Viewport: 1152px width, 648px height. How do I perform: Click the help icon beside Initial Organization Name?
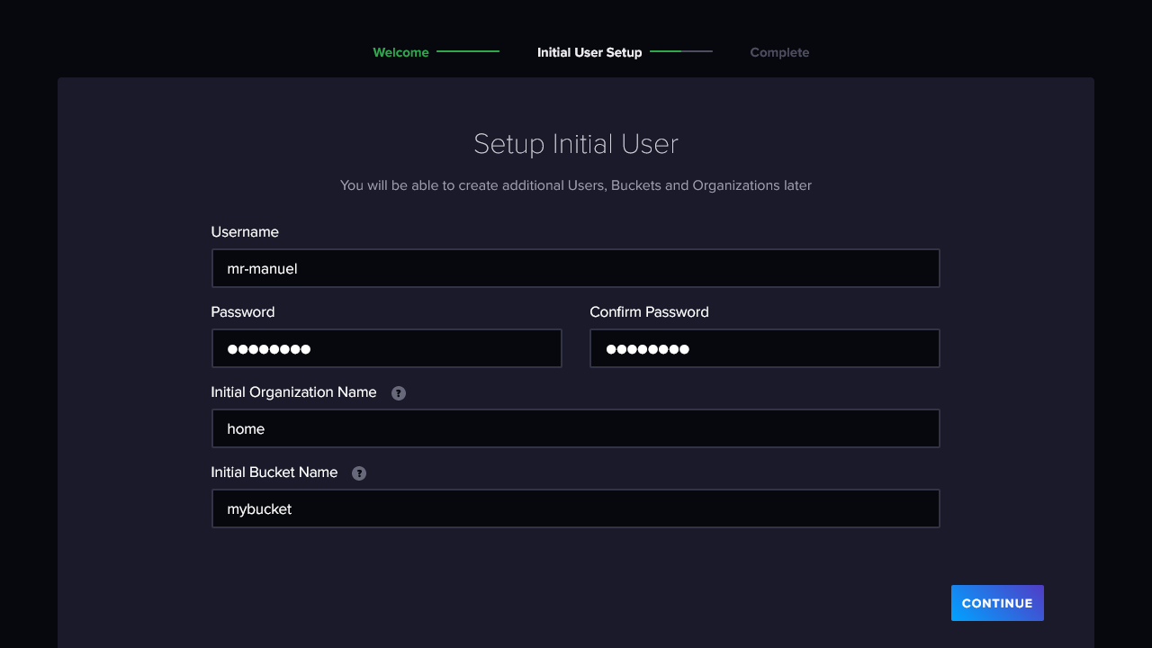tap(399, 393)
